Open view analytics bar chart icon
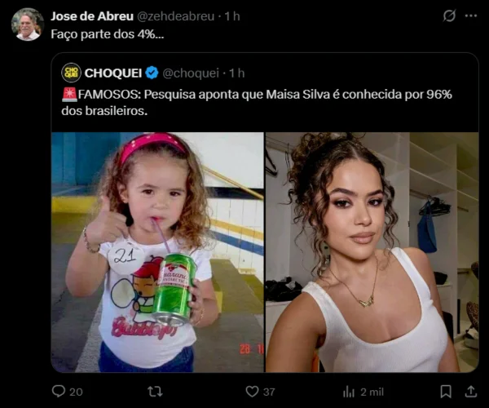The width and height of the screenshot is (489, 408). click(x=349, y=392)
